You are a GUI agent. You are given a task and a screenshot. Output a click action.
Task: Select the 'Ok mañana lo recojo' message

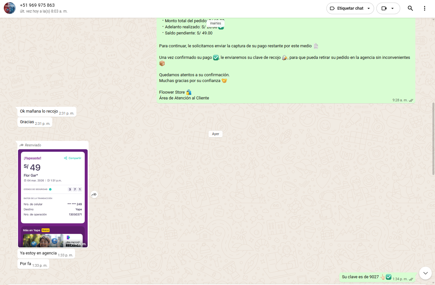pos(39,112)
